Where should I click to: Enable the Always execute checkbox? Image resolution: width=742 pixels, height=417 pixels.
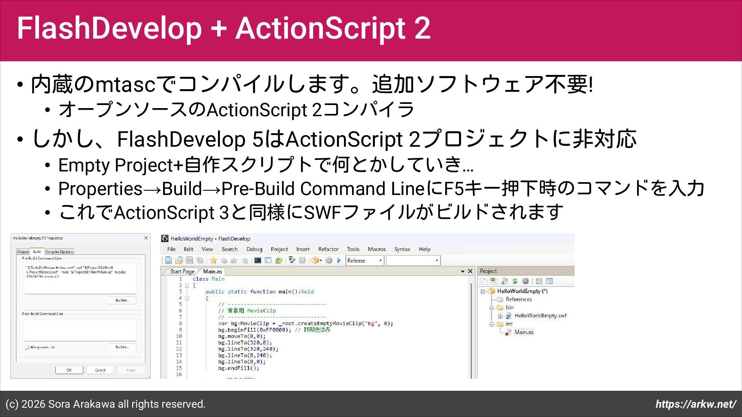[x=27, y=347]
